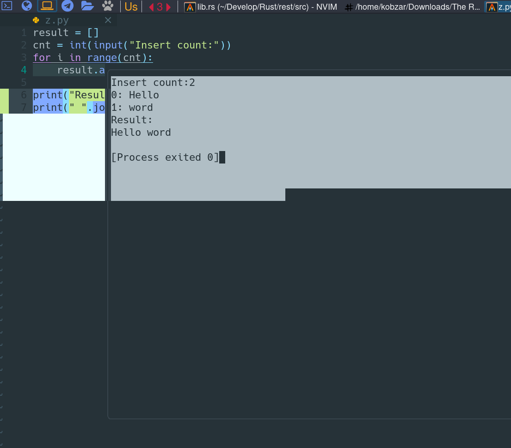Close the z.py editor tab

108,20
